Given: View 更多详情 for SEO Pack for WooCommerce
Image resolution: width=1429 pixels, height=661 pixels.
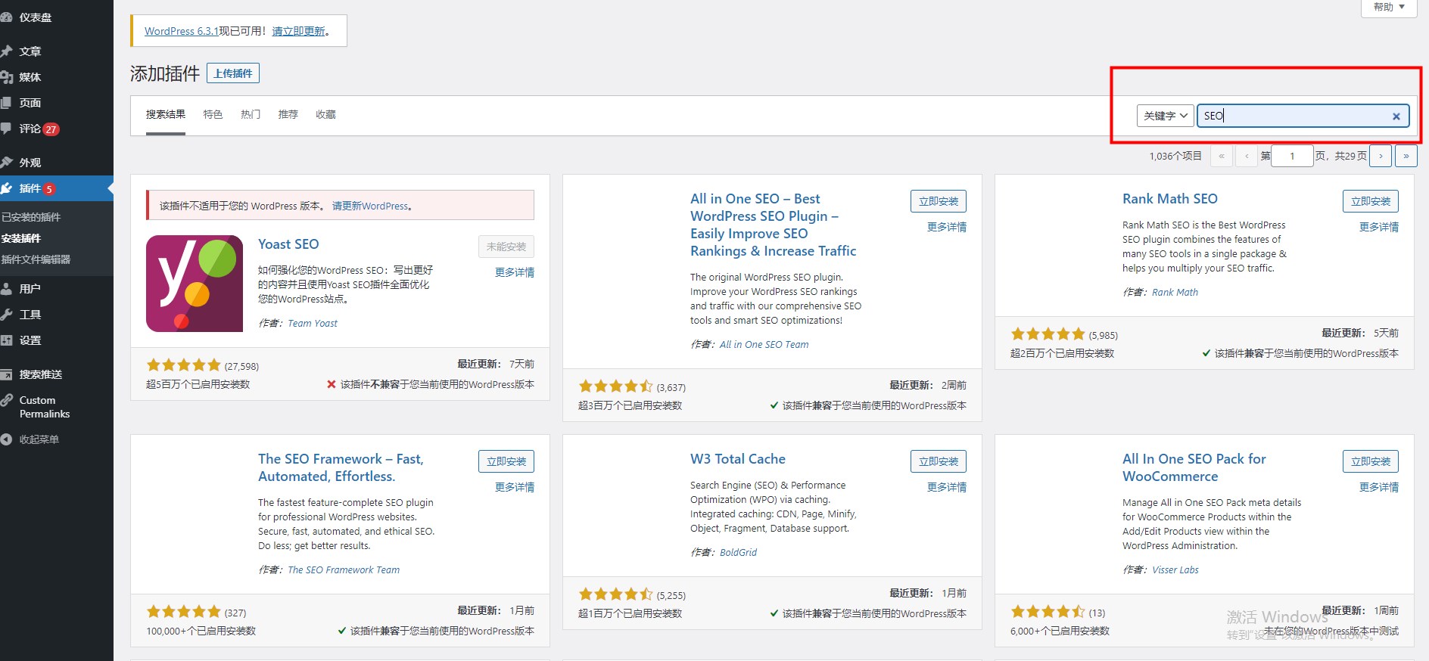Looking at the screenshot, I should (1379, 487).
